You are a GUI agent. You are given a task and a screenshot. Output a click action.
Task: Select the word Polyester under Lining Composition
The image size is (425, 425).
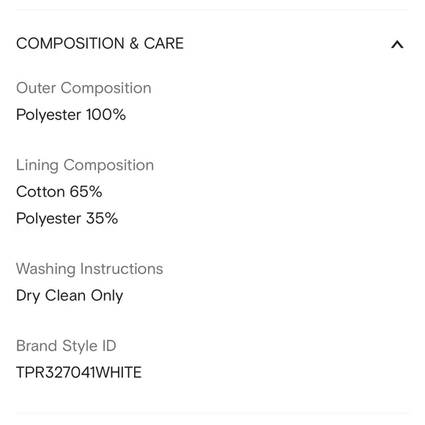(48, 218)
